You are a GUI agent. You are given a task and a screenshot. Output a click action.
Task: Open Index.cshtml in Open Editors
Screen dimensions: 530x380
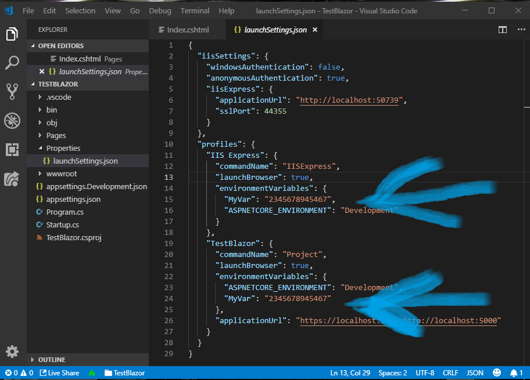click(x=88, y=59)
